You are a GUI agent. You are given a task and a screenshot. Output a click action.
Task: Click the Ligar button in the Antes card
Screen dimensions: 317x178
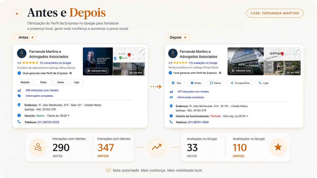[77, 82]
